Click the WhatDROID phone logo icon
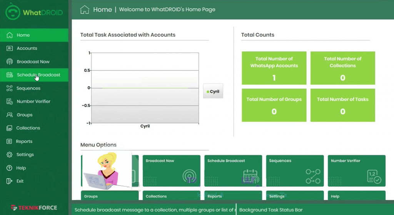394x215 pixels. click(x=13, y=12)
